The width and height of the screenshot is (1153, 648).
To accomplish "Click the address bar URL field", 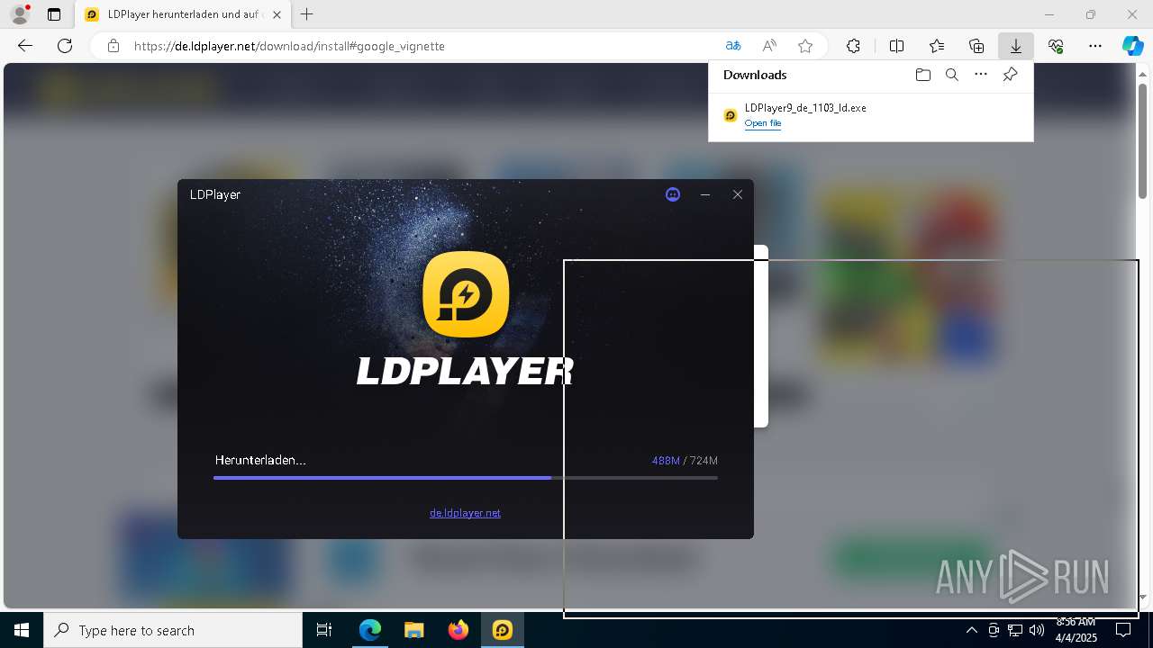I will click(423, 46).
